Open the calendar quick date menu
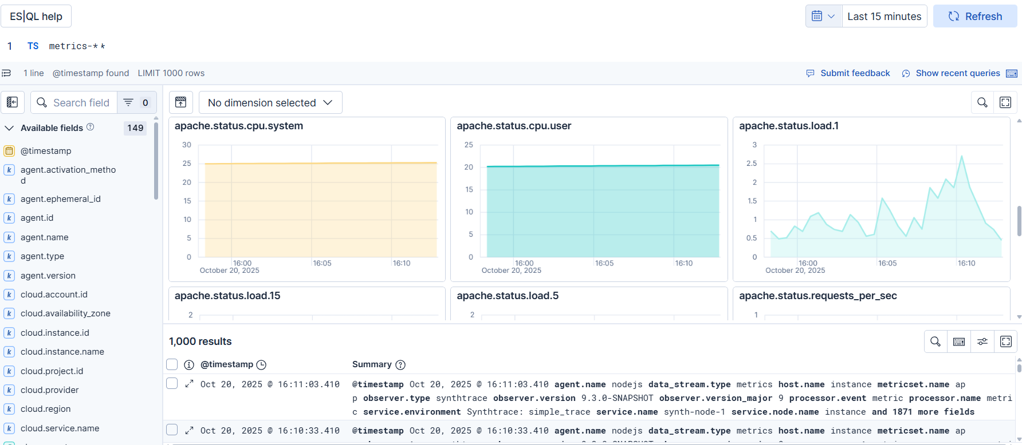 click(823, 16)
